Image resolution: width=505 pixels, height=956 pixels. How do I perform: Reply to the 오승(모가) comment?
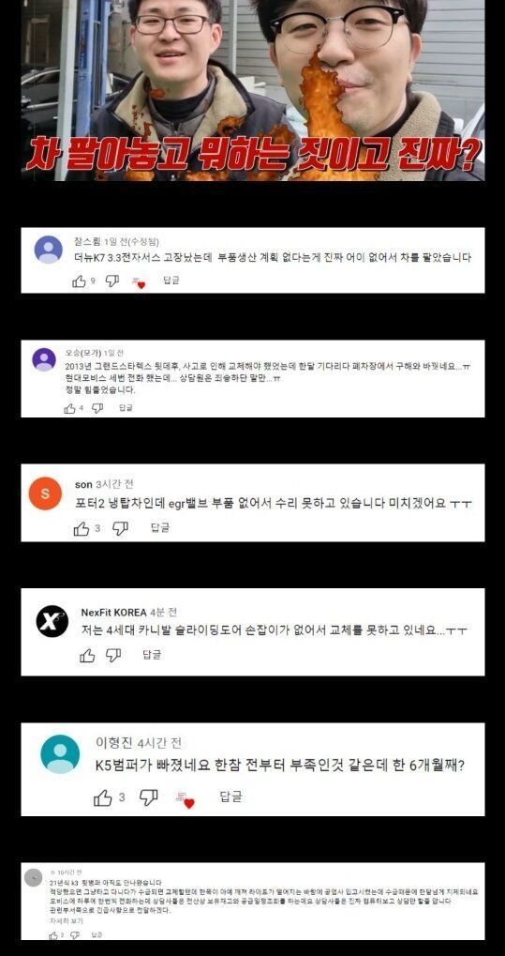coord(126,408)
